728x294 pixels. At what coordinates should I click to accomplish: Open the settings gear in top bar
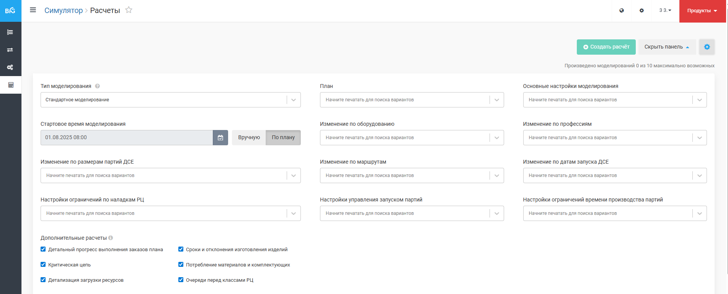coord(641,11)
